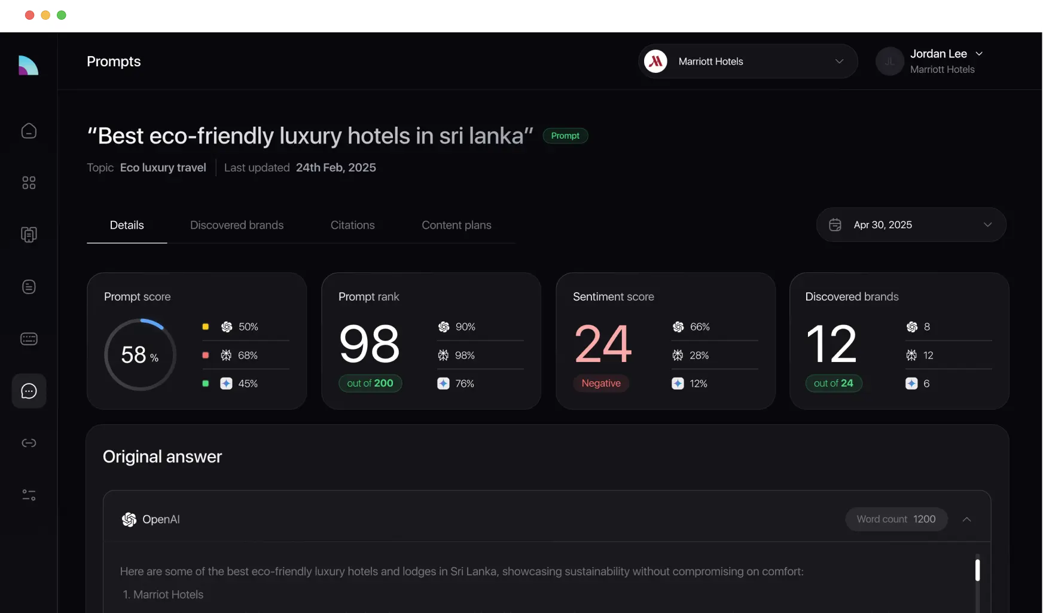Switch to the Details tab
The width and height of the screenshot is (1043, 613).
coord(127,225)
